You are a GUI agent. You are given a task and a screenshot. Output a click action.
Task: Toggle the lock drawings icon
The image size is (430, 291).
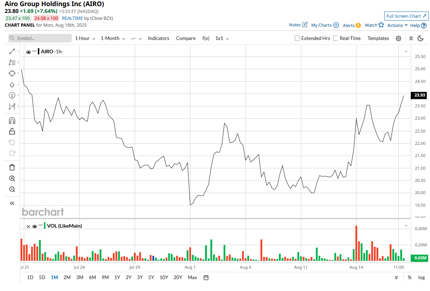(x=12, y=131)
